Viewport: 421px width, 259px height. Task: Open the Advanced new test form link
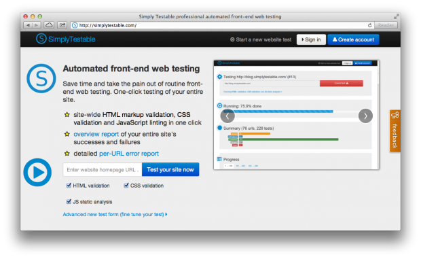click(115, 214)
